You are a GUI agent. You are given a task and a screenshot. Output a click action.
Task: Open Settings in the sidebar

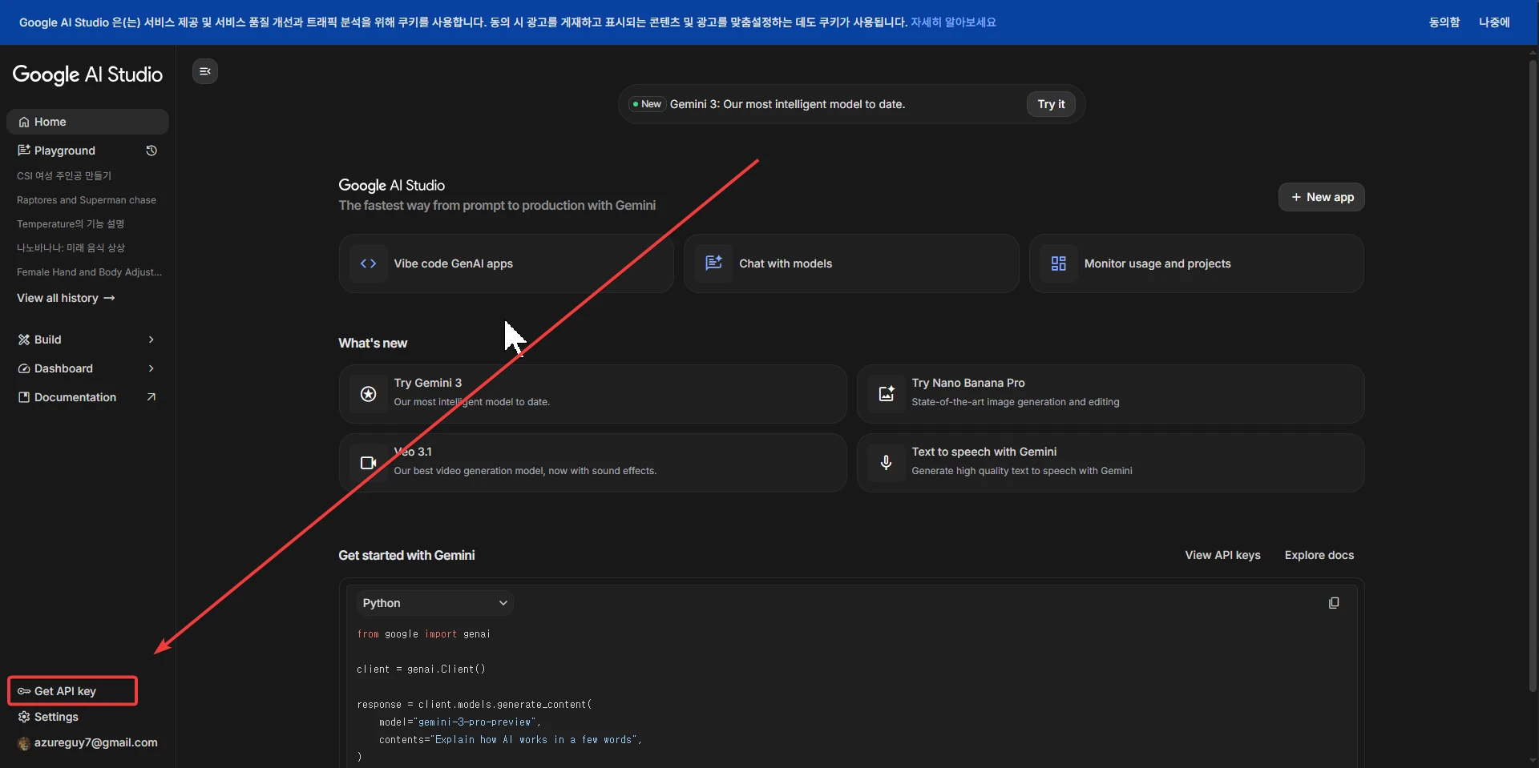(55, 717)
